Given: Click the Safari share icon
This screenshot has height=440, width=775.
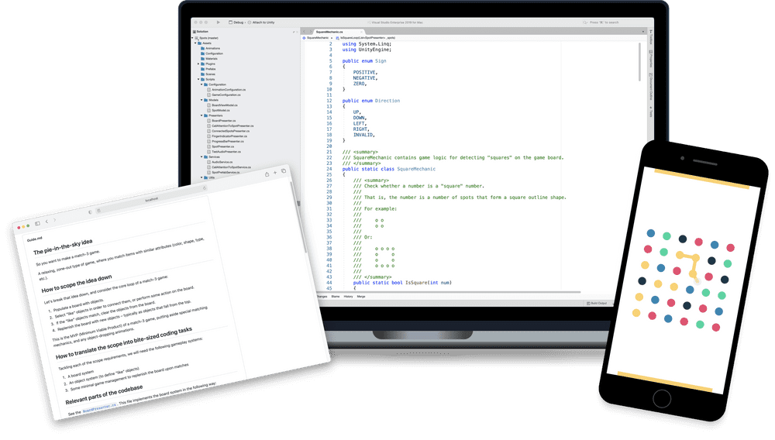Looking at the screenshot, I should (266, 175).
